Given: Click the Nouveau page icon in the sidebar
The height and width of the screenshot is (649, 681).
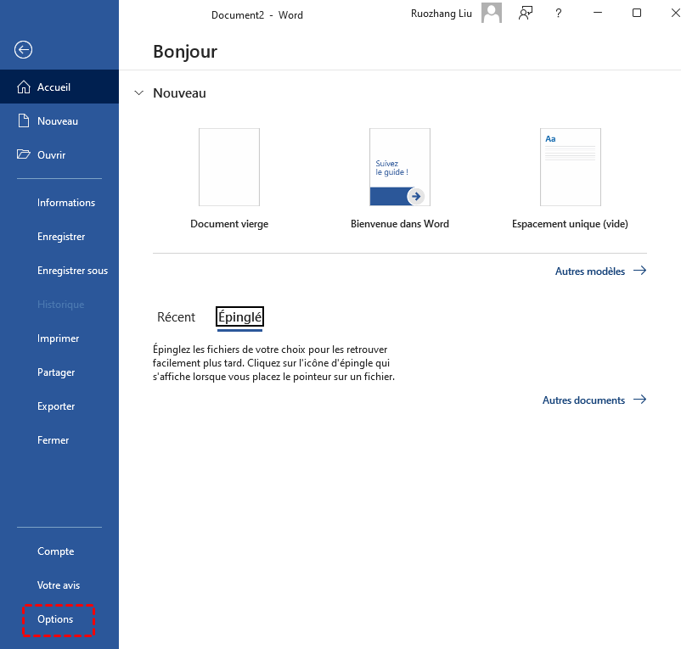Looking at the screenshot, I should [24, 120].
